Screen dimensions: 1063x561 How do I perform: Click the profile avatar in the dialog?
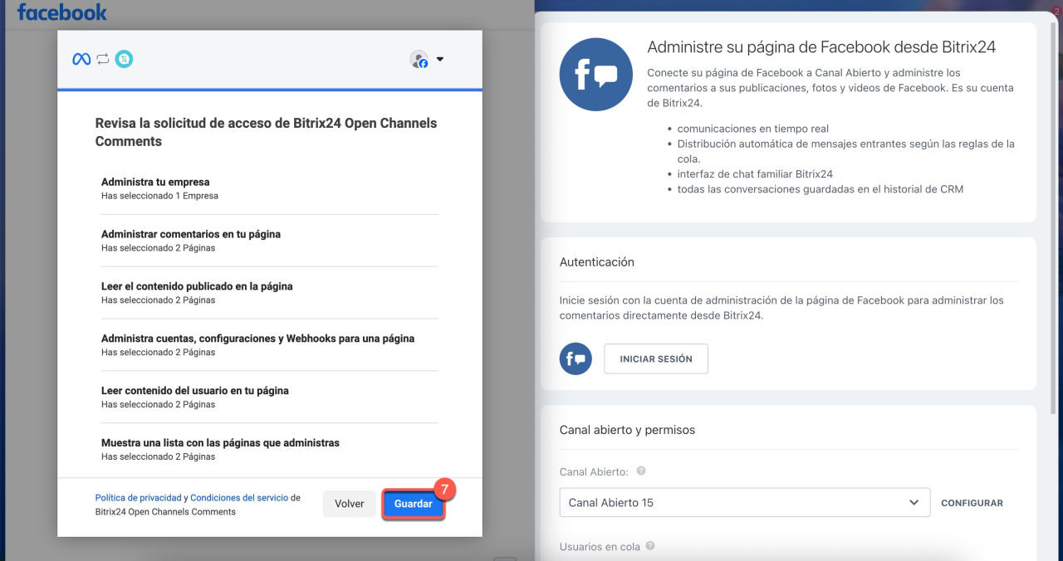pyautogui.click(x=419, y=59)
